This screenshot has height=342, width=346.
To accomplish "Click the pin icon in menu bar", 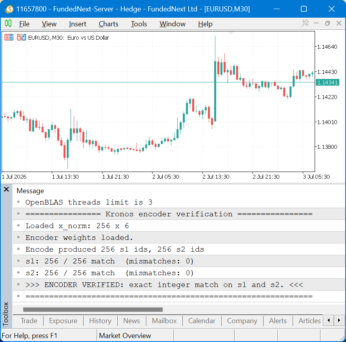I will pos(305,23).
